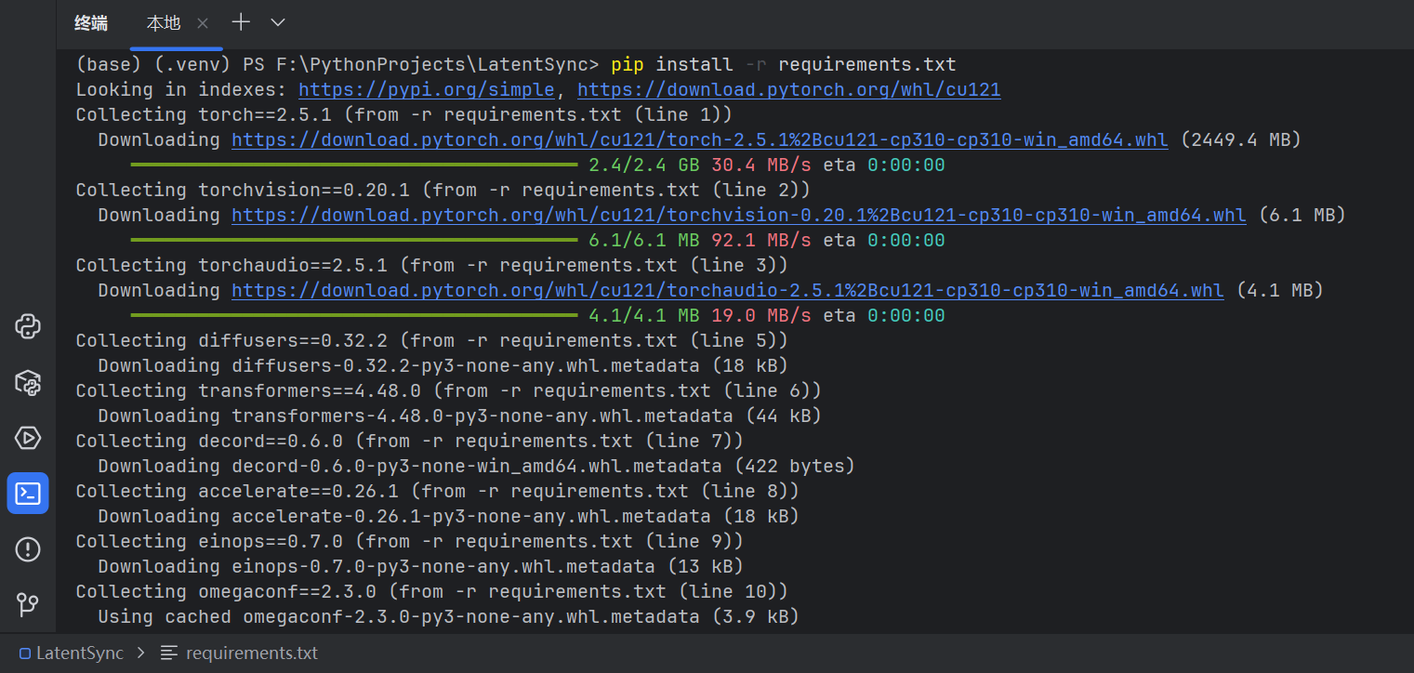Click the LatentSync project module icon
1414x673 pixels.
coord(25,653)
